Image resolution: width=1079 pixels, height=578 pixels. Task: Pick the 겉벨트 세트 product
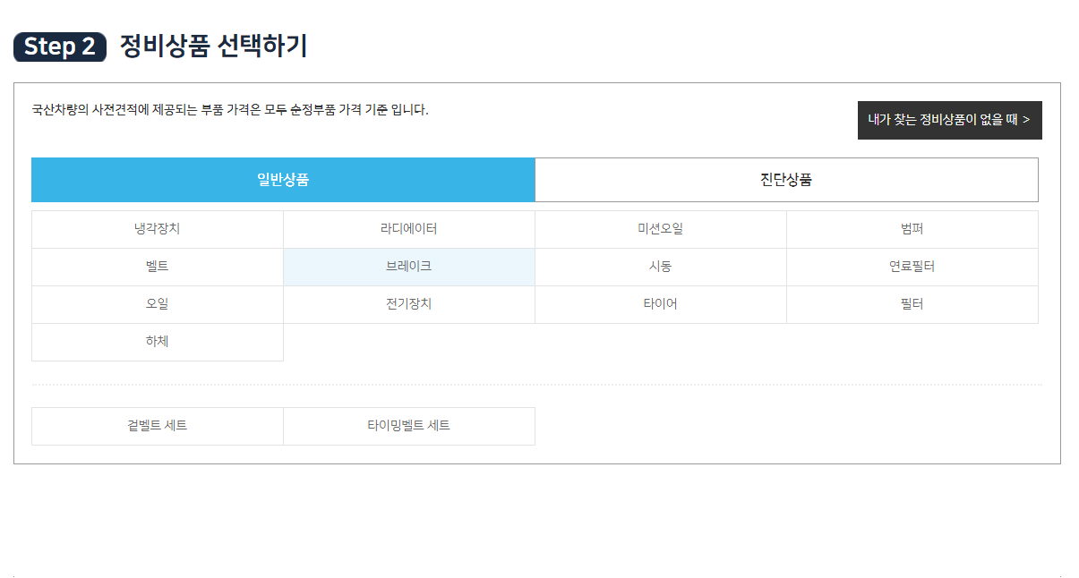pyautogui.click(x=158, y=426)
